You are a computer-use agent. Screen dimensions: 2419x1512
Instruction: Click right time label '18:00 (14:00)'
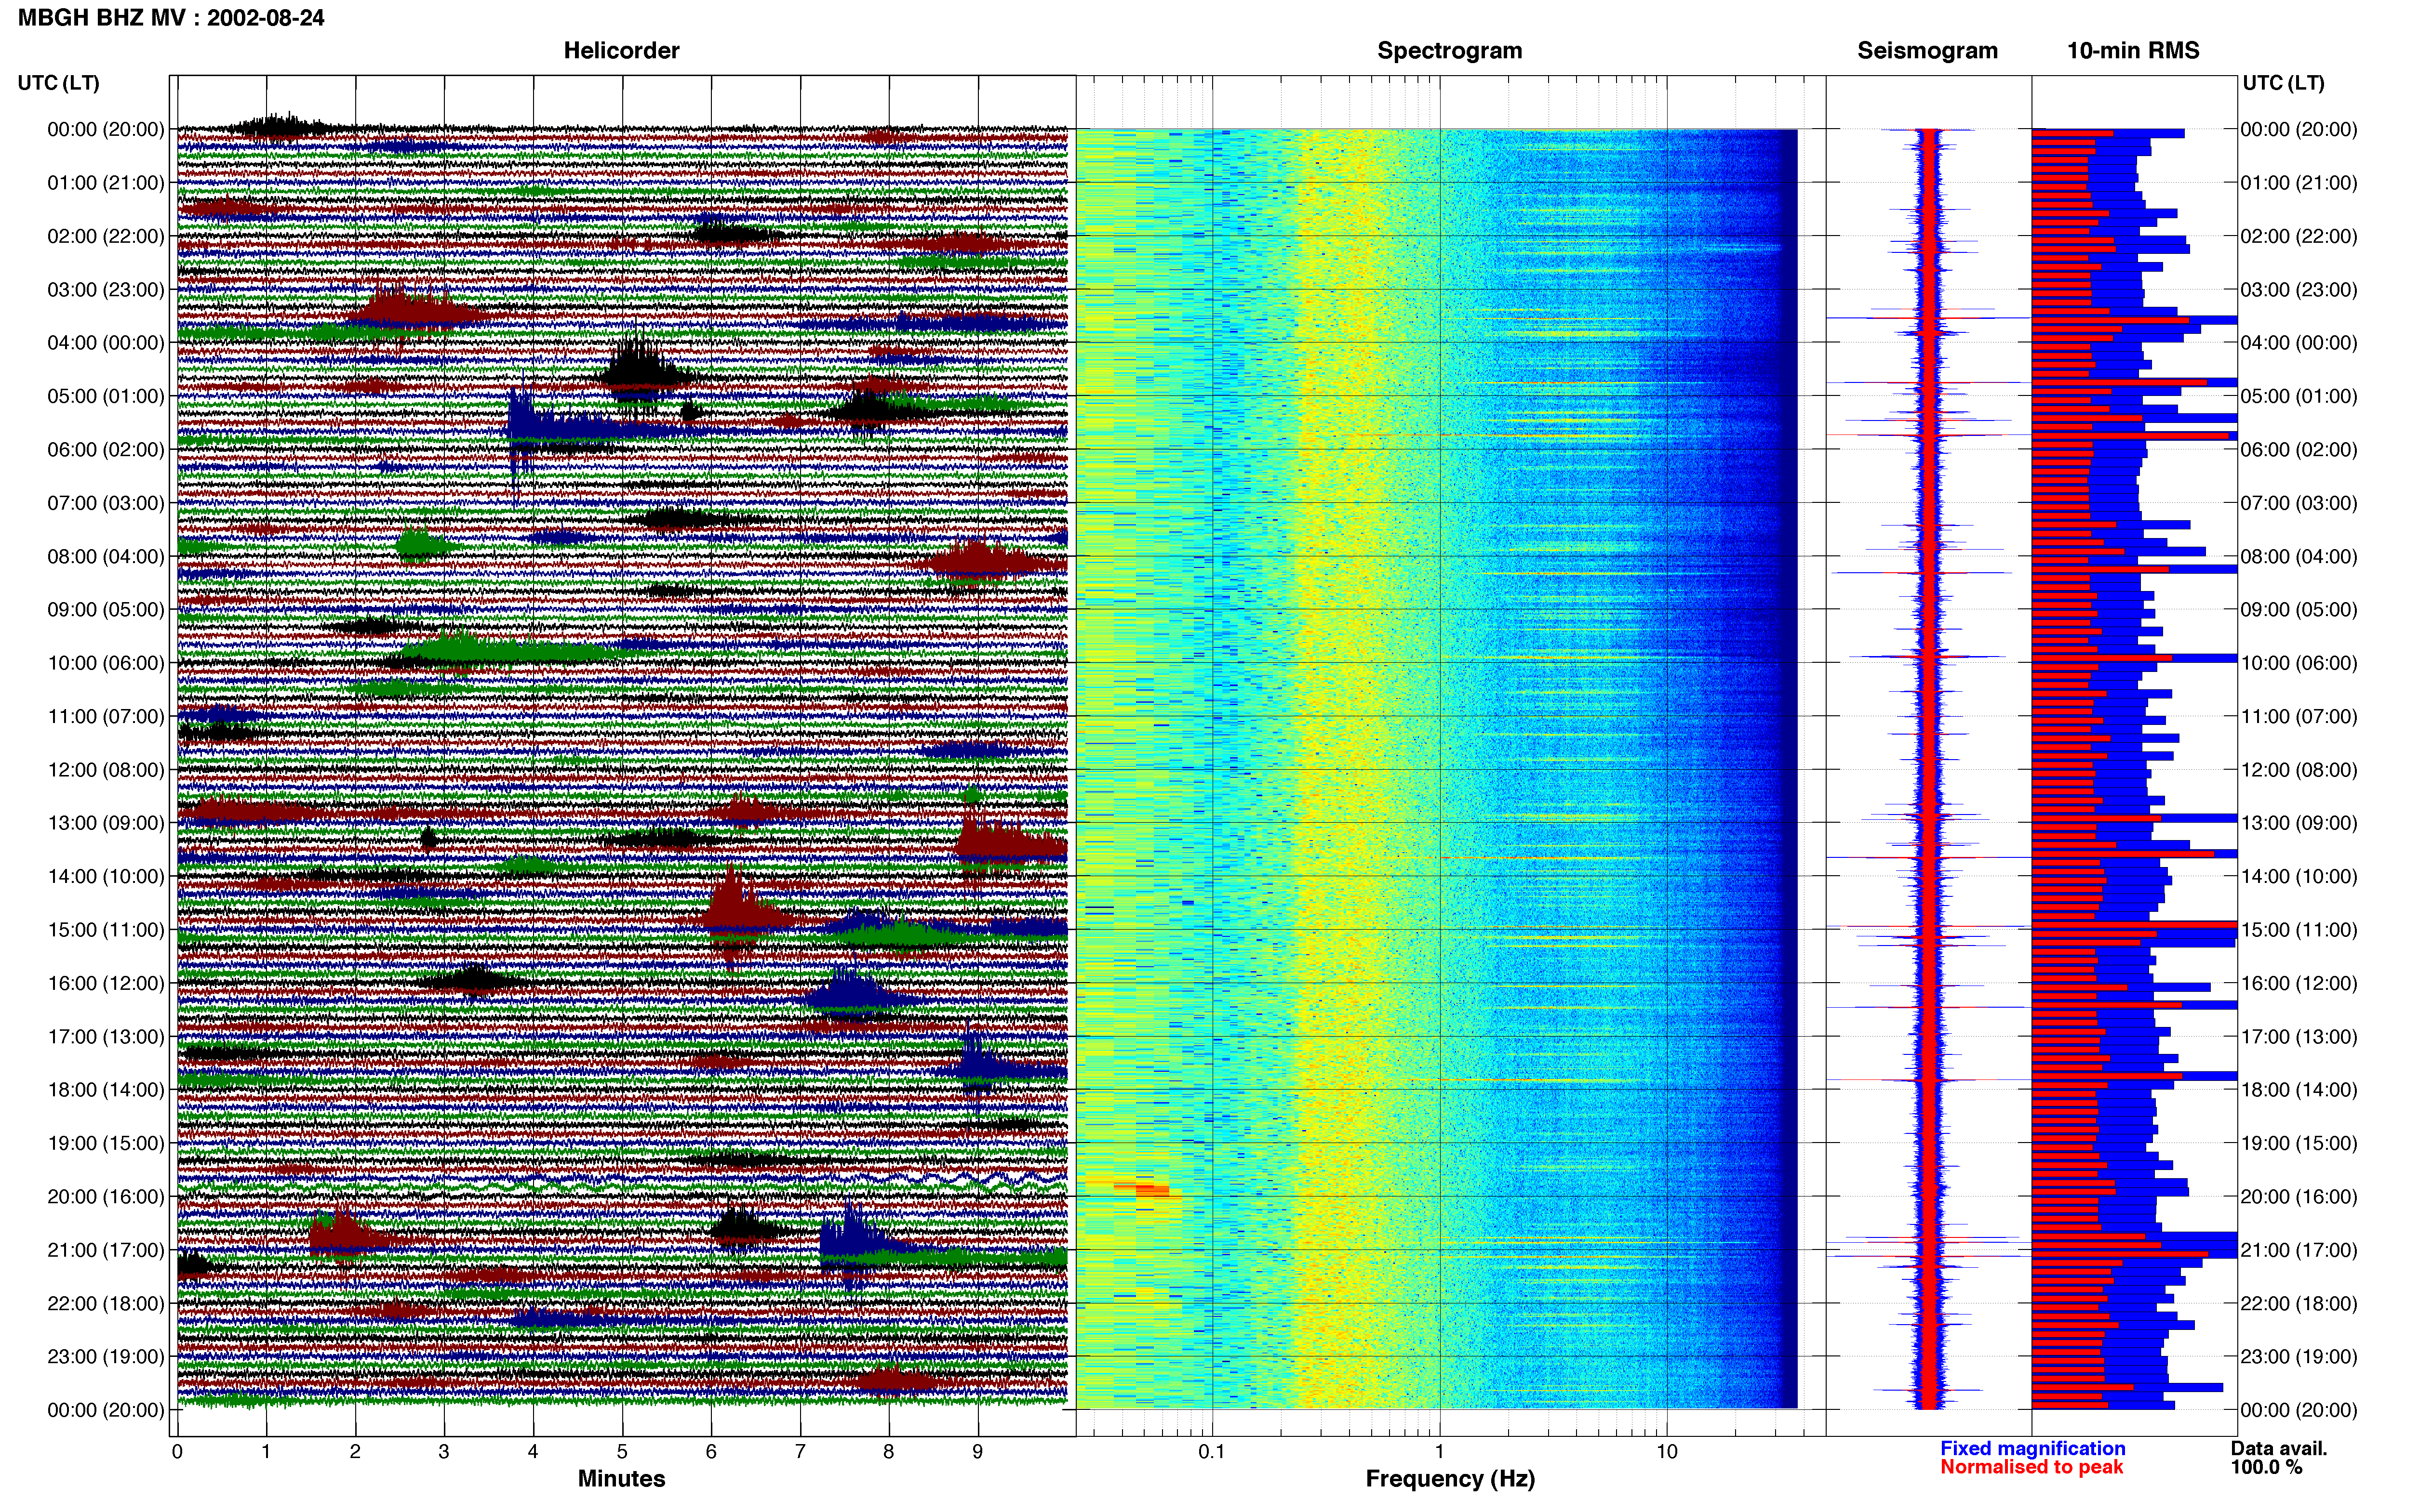pos(2299,1090)
